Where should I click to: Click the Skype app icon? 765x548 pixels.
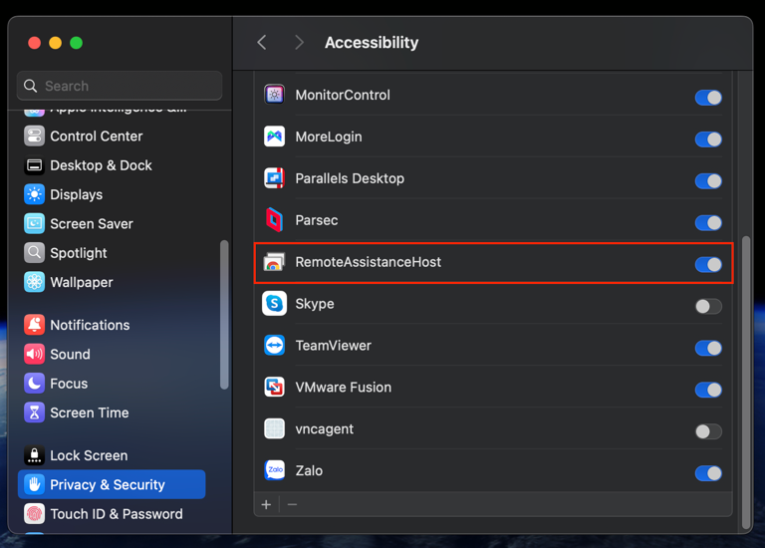pyautogui.click(x=274, y=304)
